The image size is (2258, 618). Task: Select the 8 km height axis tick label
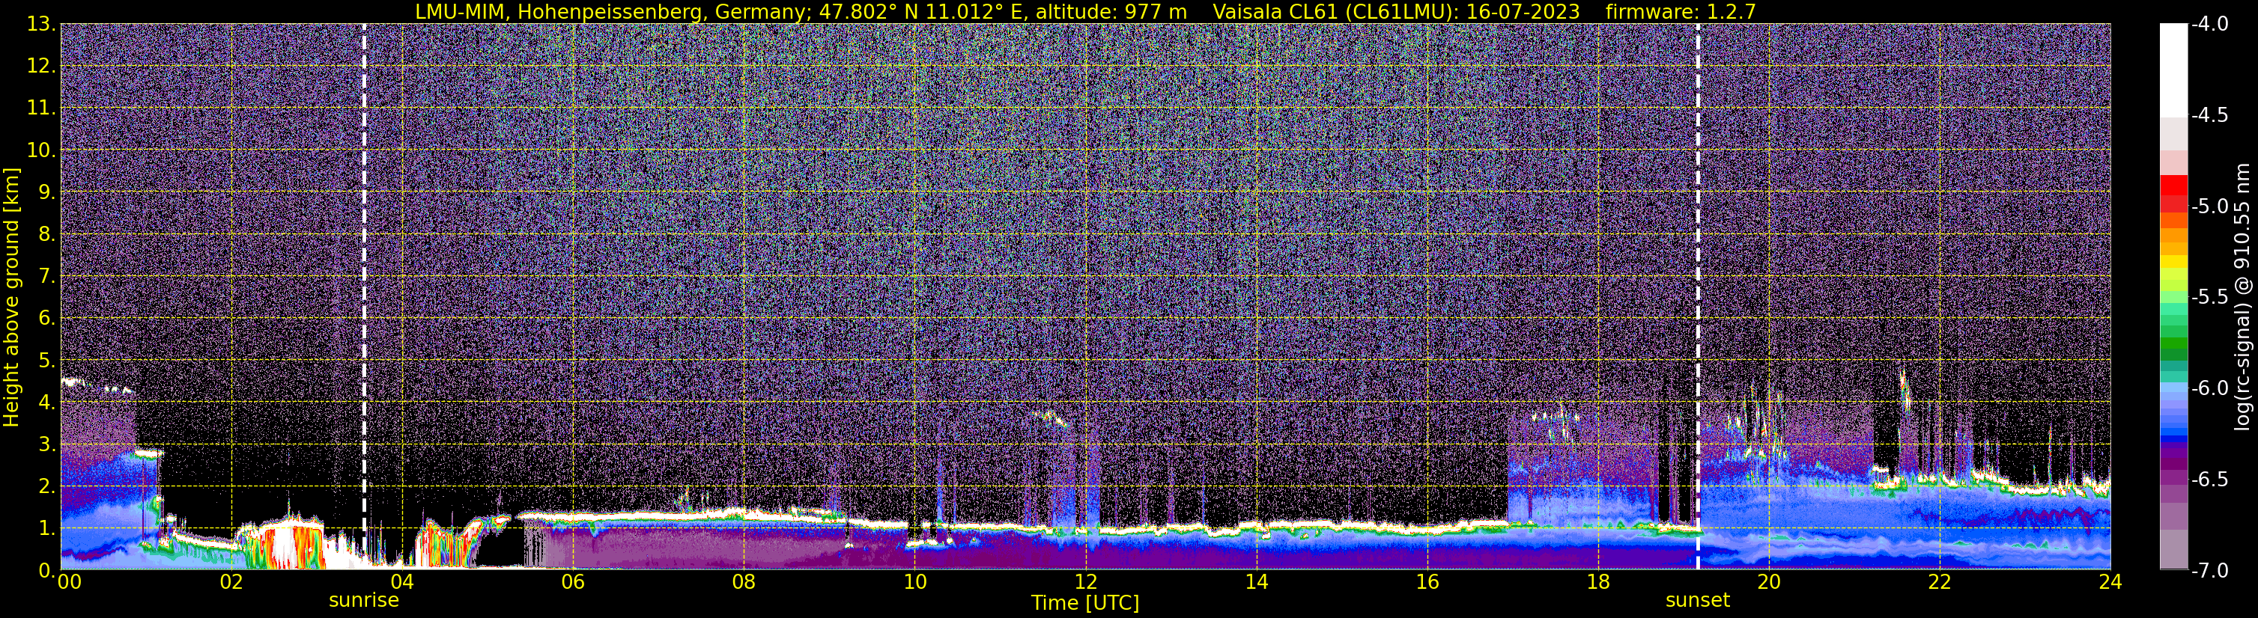pyautogui.click(x=46, y=233)
